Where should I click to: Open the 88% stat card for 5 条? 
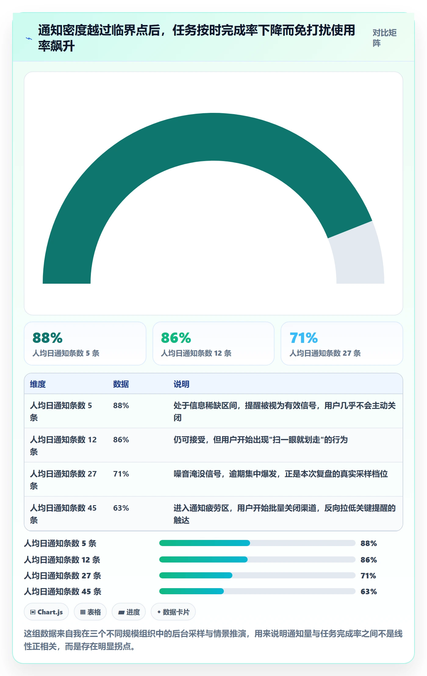click(85, 343)
